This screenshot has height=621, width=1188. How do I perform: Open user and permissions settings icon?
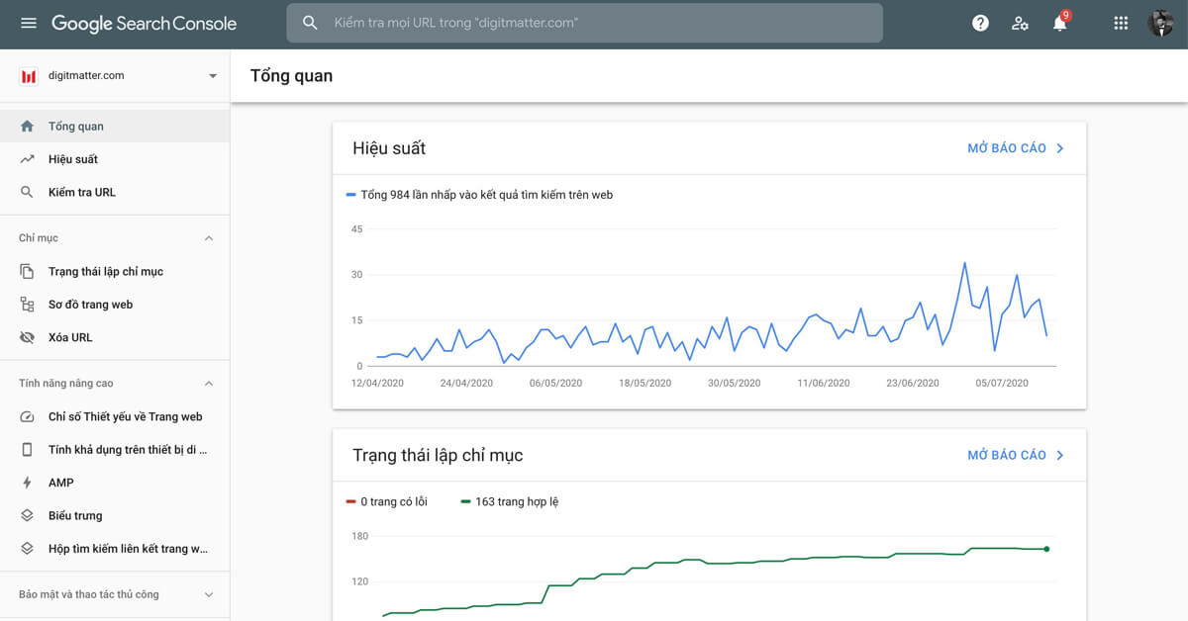click(1020, 23)
